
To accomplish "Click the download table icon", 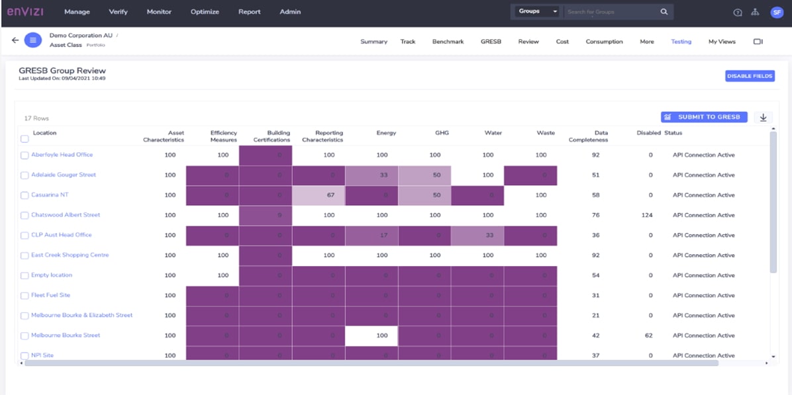I will (x=763, y=117).
